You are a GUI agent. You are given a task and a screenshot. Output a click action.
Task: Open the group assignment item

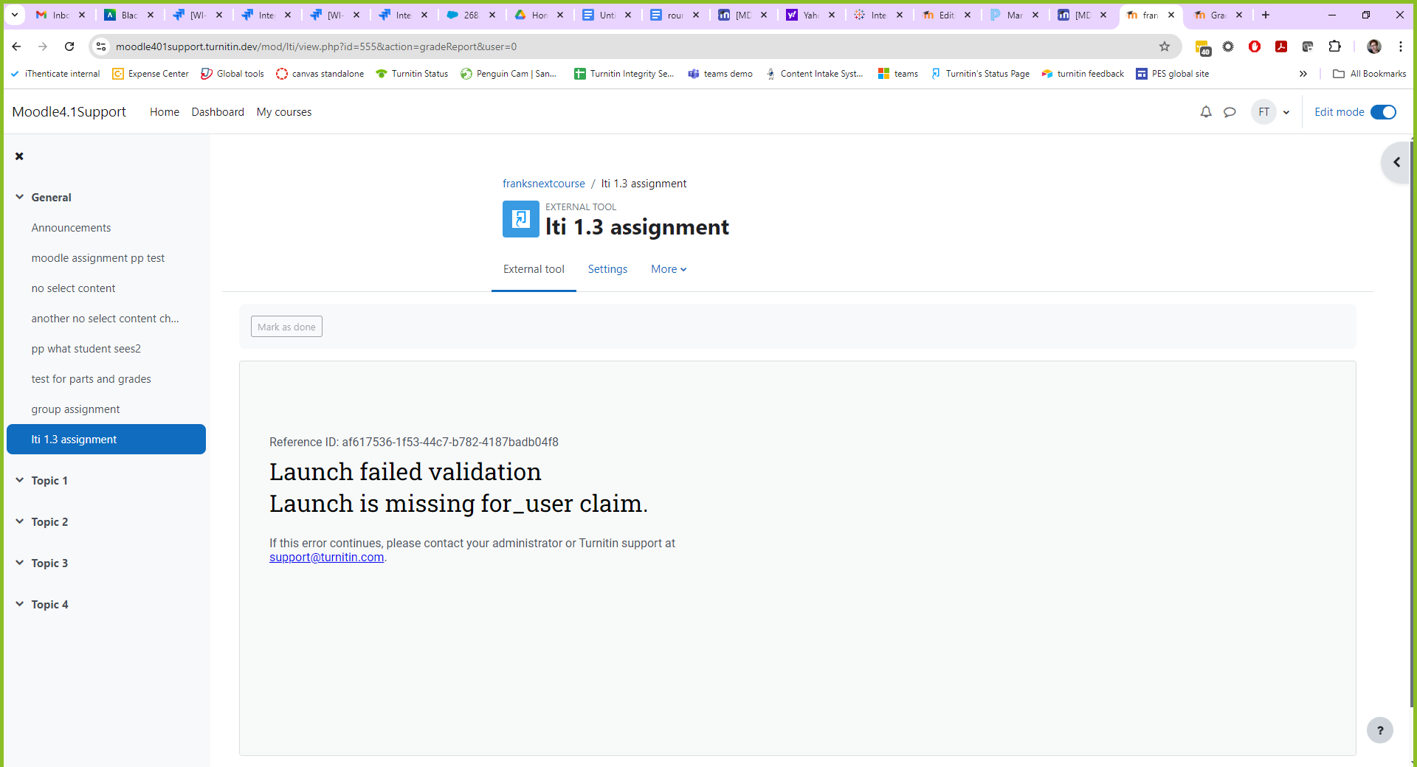pyautogui.click(x=75, y=409)
